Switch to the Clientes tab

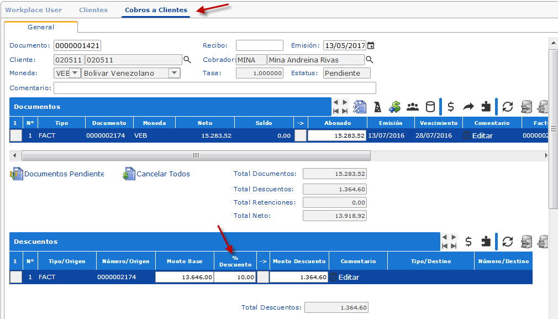(x=93, y=10)
